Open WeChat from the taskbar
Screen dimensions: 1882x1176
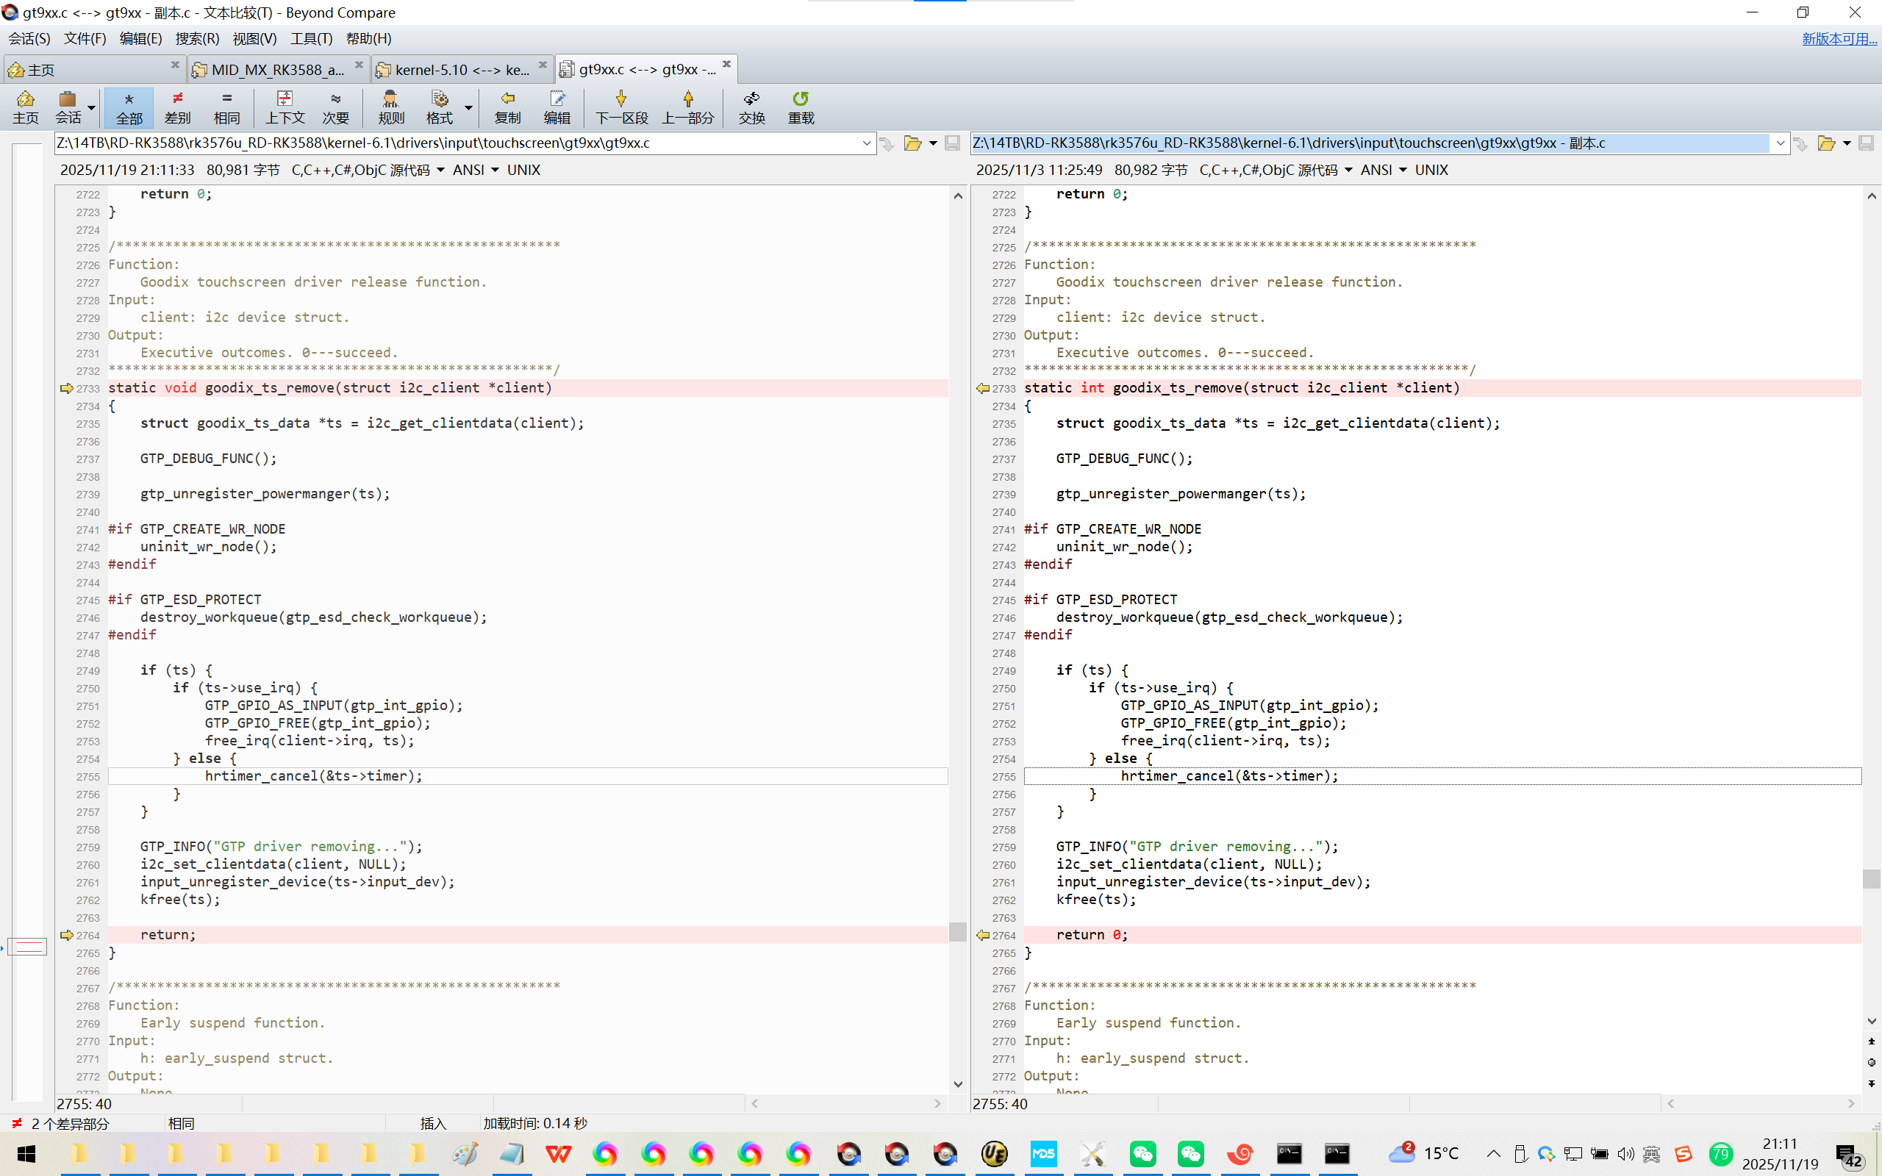point(1142,1153)
